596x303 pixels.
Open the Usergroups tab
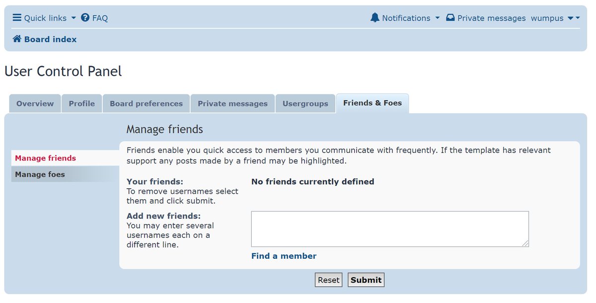tap(305, 104)
